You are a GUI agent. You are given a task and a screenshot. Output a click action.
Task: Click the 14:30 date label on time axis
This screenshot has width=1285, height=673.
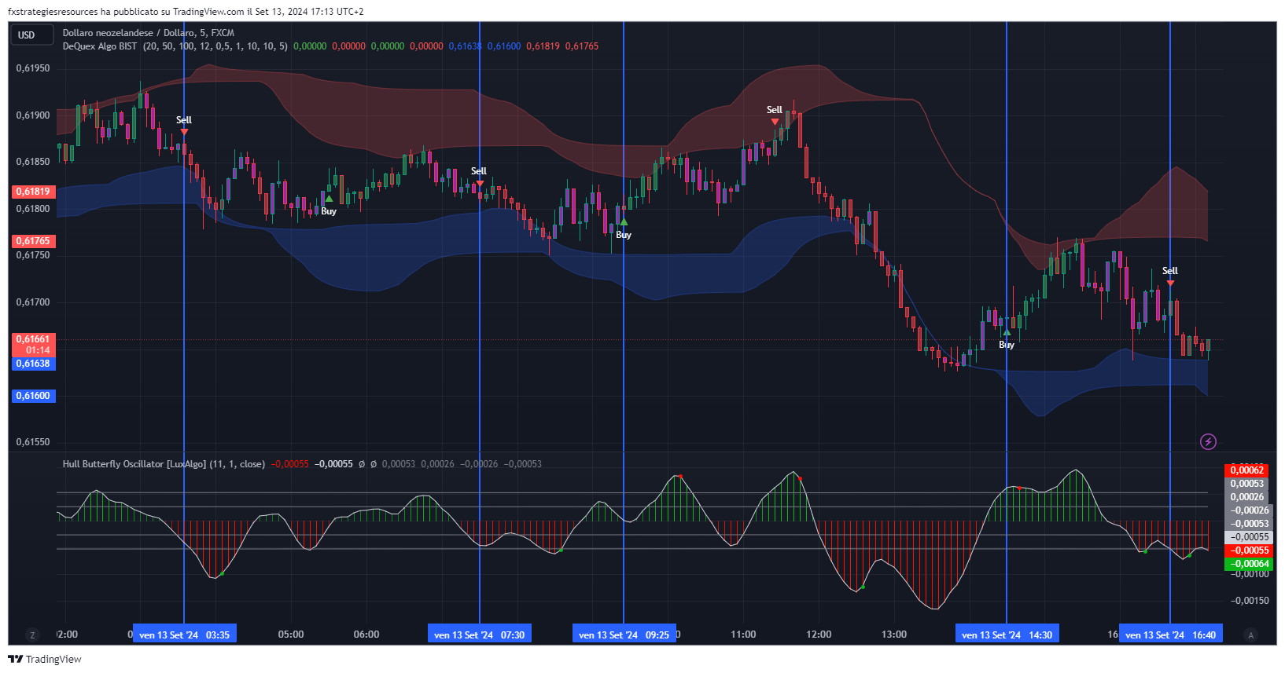pos(1007,635)
